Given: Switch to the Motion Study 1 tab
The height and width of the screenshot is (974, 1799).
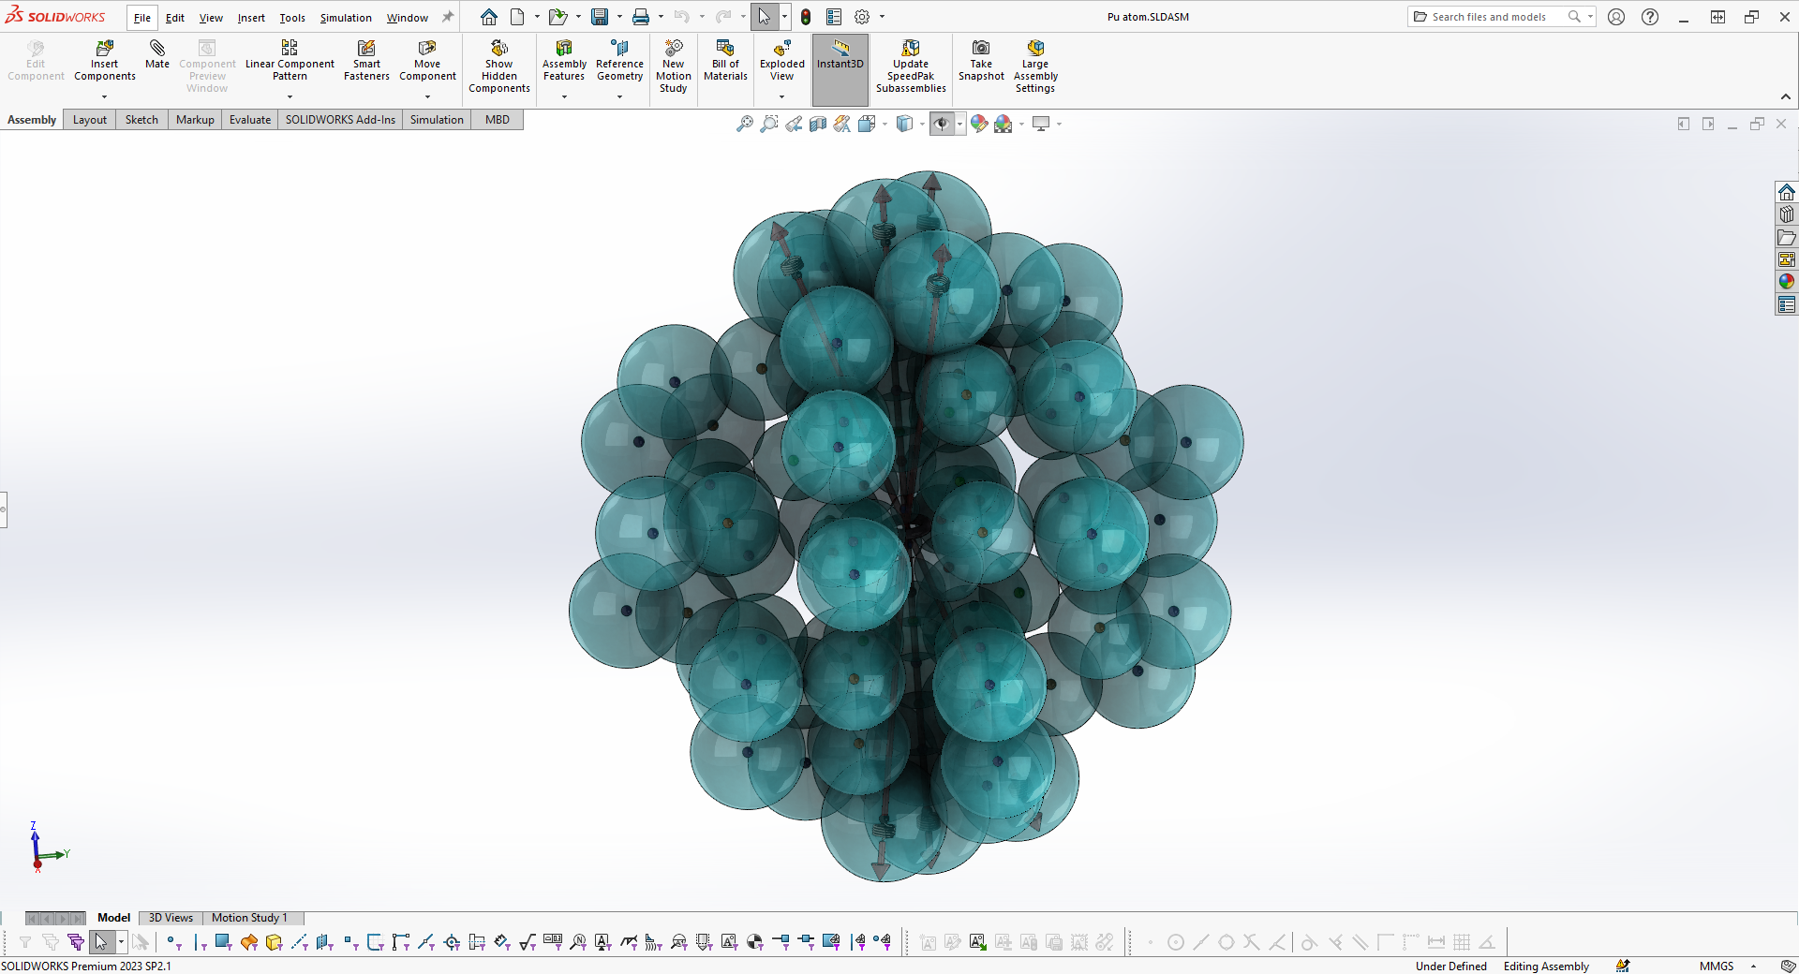Looking at the screenshot, I should (250, 918).
